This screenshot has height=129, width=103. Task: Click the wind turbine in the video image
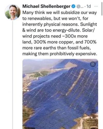click(x=52, y=70)
